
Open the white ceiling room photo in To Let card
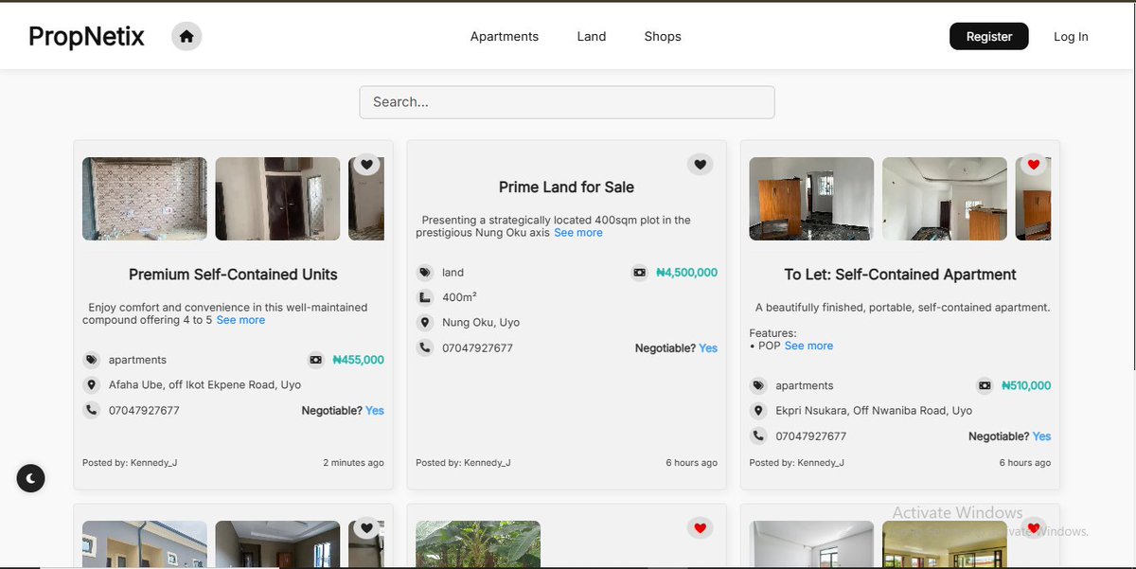[944, 199]
